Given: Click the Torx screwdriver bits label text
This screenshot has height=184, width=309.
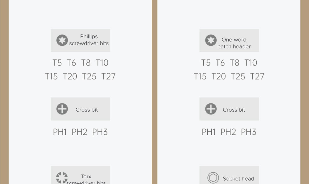Looking at the screenshot, I should (x=86, y=179).
